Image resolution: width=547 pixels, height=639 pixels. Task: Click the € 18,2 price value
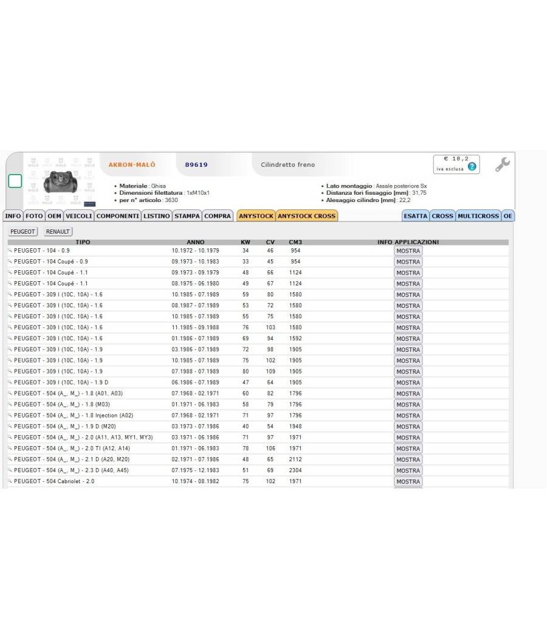[x=456, y=159]
